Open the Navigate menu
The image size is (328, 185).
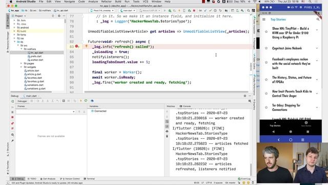[70, 2]
